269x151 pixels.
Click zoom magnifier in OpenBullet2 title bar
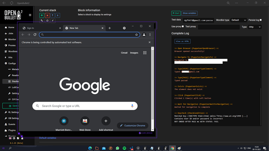pos(228,3)
